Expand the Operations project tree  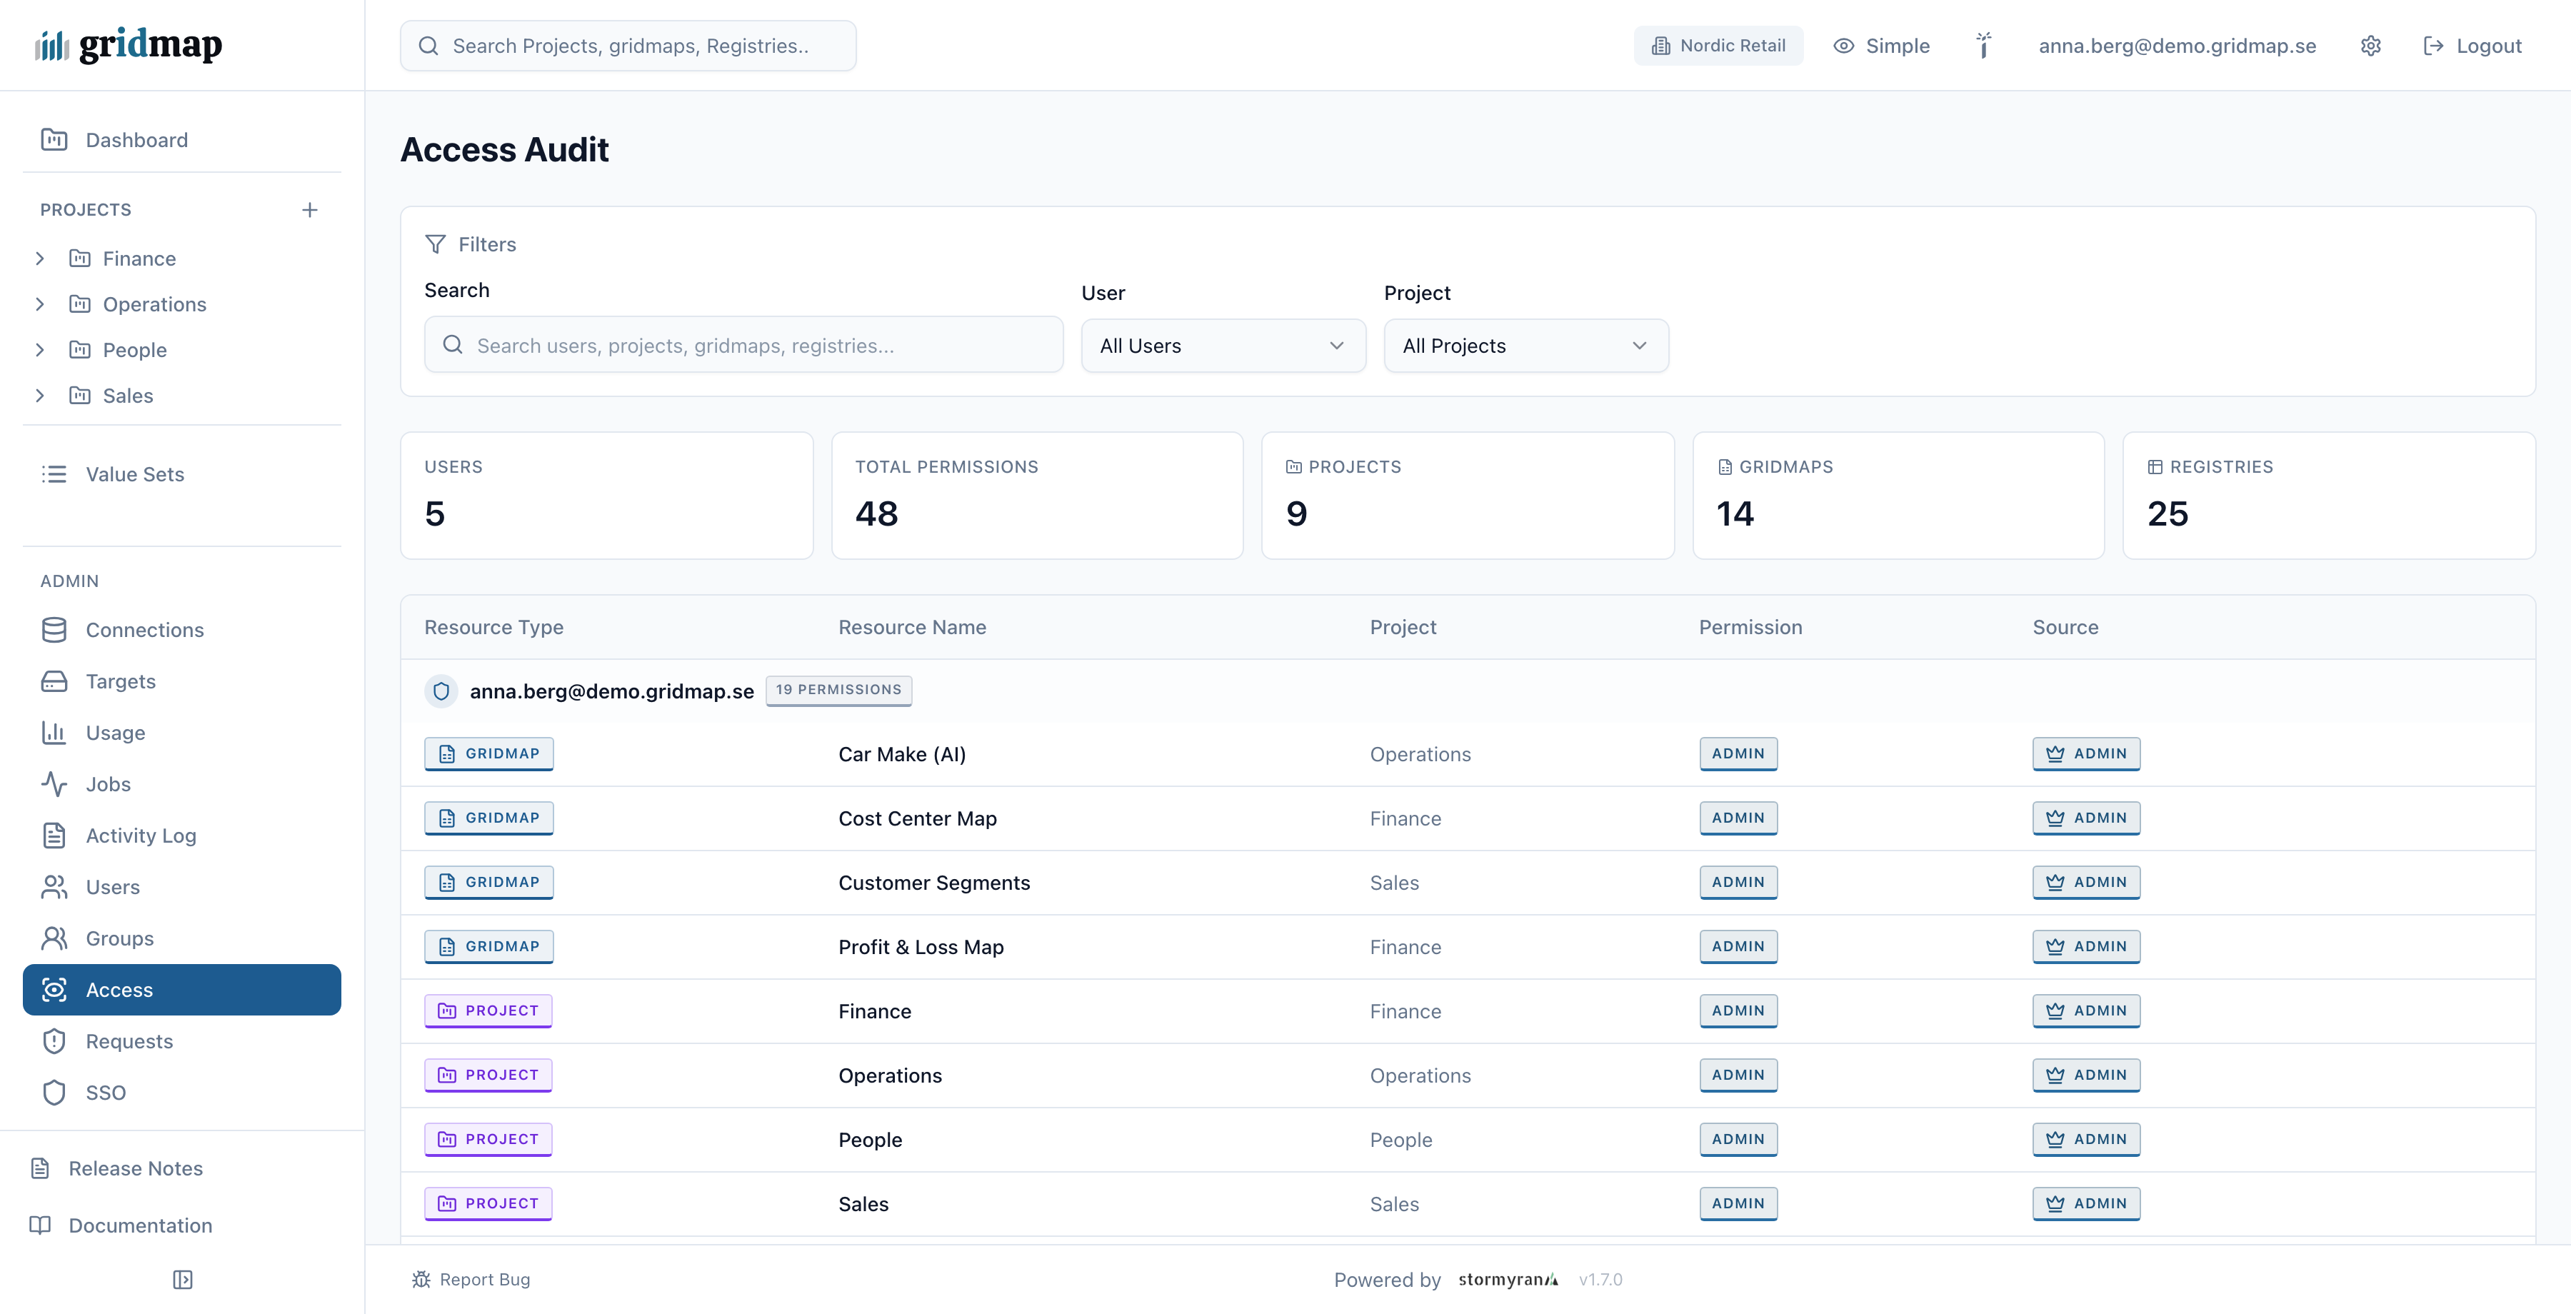[40, 304]
